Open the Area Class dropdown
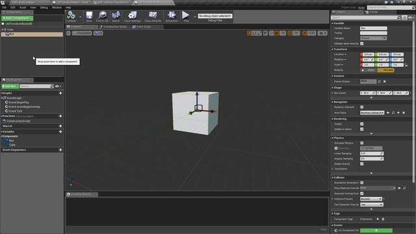 372,112
